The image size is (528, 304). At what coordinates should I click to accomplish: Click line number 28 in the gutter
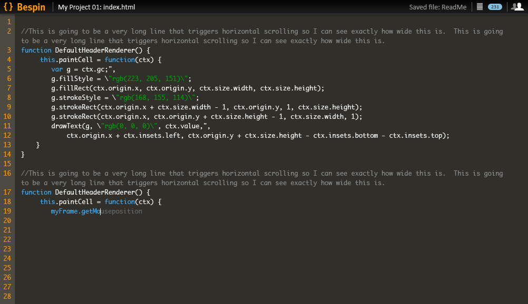pyautogui.click(x=7, y=297)
